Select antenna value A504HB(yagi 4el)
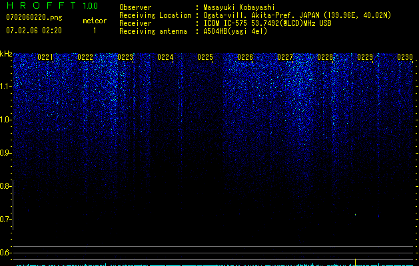Image resolution: width=419 pixels, height=266 pixels. [235, 31]
